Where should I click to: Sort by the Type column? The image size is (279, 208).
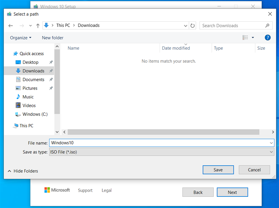click(218, 48)
